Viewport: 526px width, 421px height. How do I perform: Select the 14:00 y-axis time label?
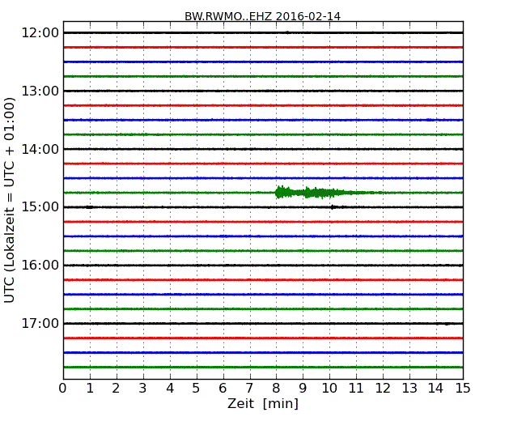[40, 149]
